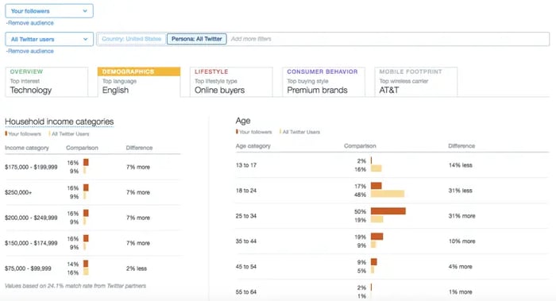
Task: Click the 18 to 24 age category
Action: click(x=246, y=191)
